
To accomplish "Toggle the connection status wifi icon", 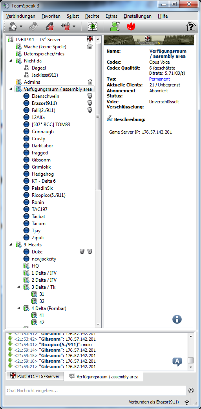I will (x=186, y=402).
